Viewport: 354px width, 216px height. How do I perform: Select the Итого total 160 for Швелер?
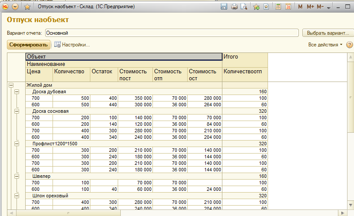pyautogui.click(x=245, y=177)
